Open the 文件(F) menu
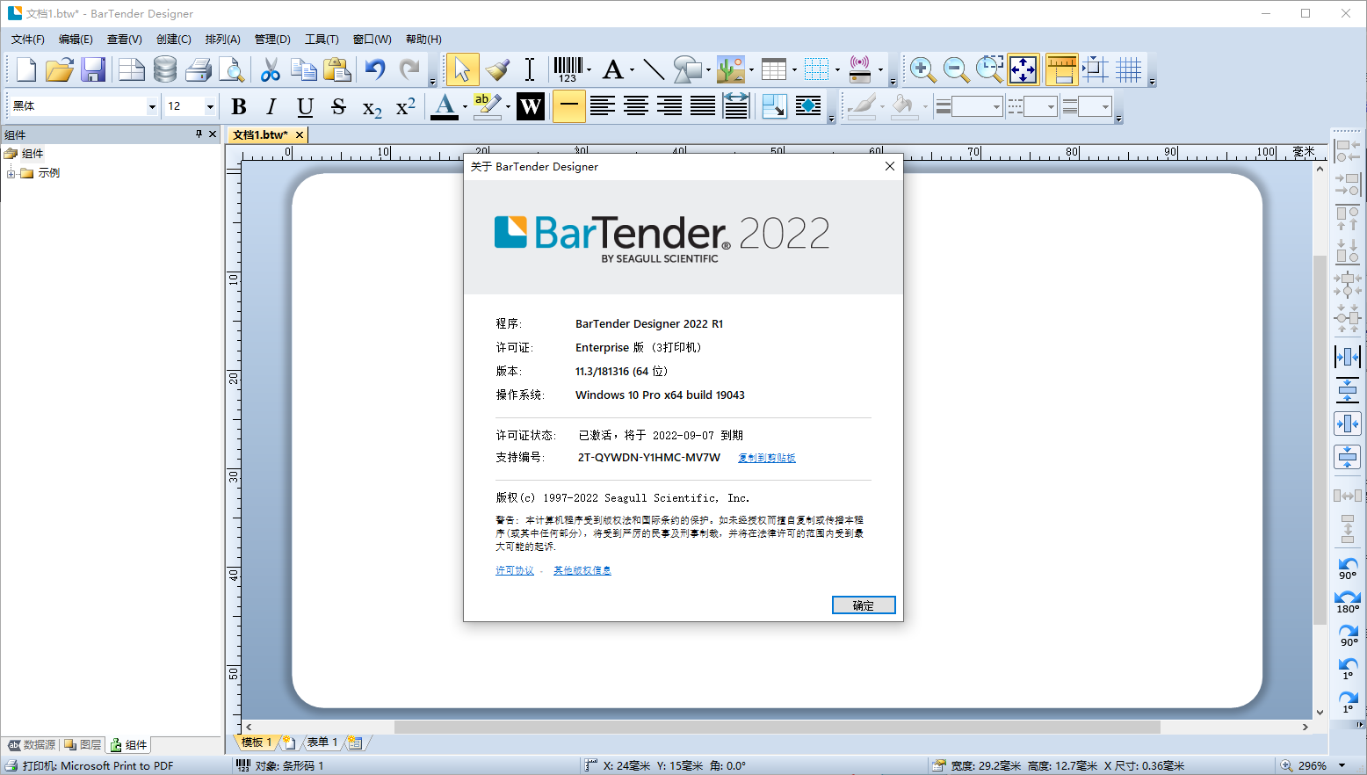 [28, 39]
